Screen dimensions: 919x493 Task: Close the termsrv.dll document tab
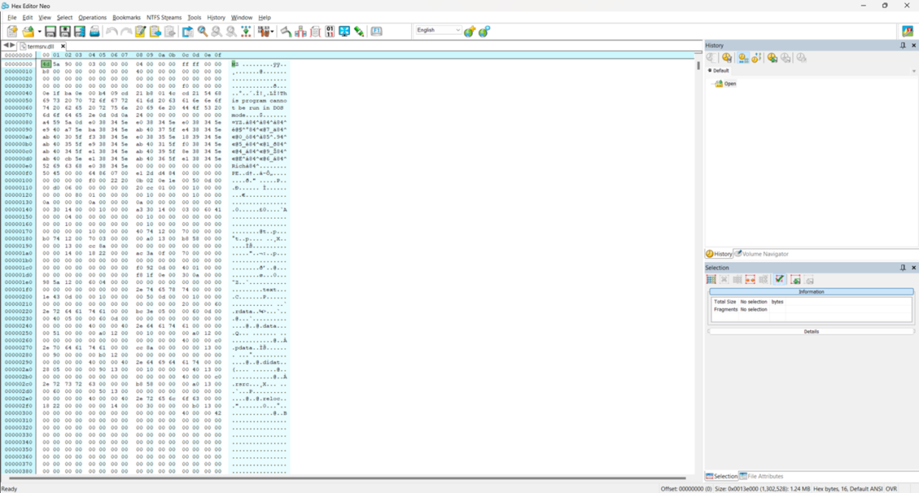point(64,46)
